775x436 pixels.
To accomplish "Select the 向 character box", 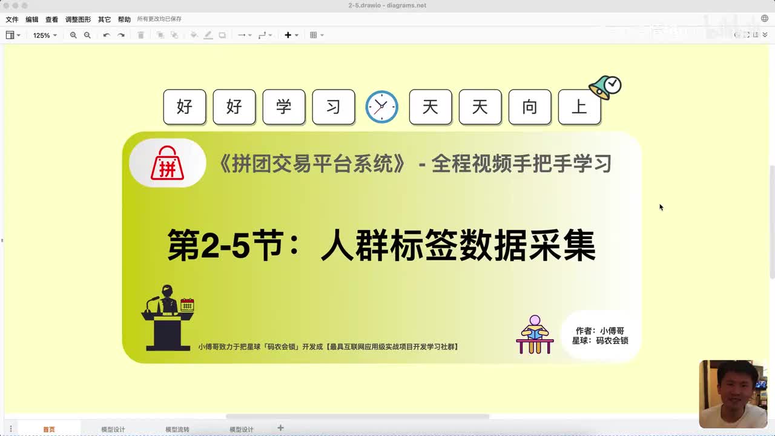I will (x=530, y=107).
